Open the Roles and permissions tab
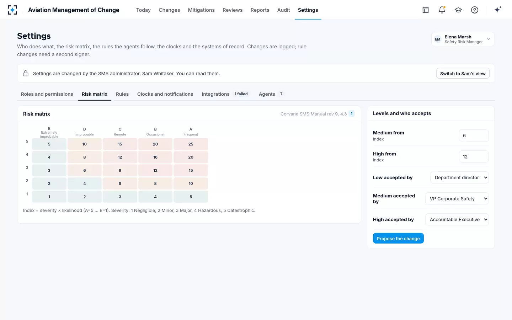Screen dimensions: 512x320 click(x=47, y=94)
